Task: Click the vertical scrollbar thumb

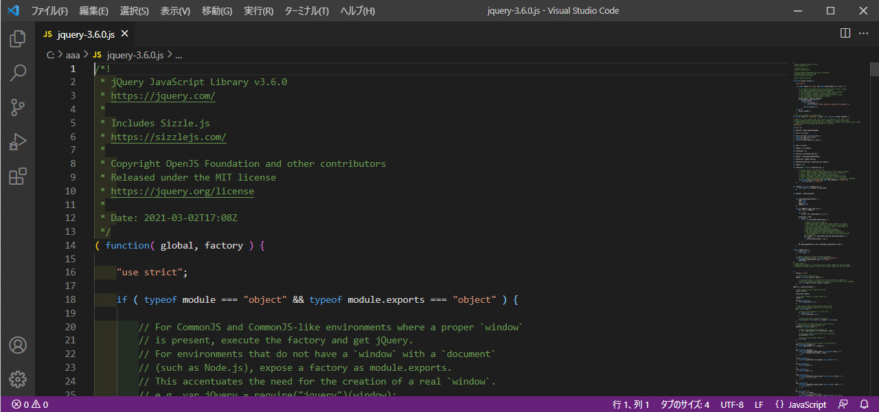Action: coord(874,69)
